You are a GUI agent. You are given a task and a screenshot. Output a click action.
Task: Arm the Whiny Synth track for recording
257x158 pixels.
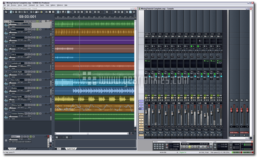(x=32, y=105)
